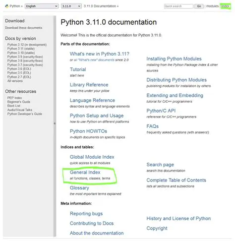Open Python 3.8 (security-fixes) docs
235x241 pixels.
[x=25, y=60]
